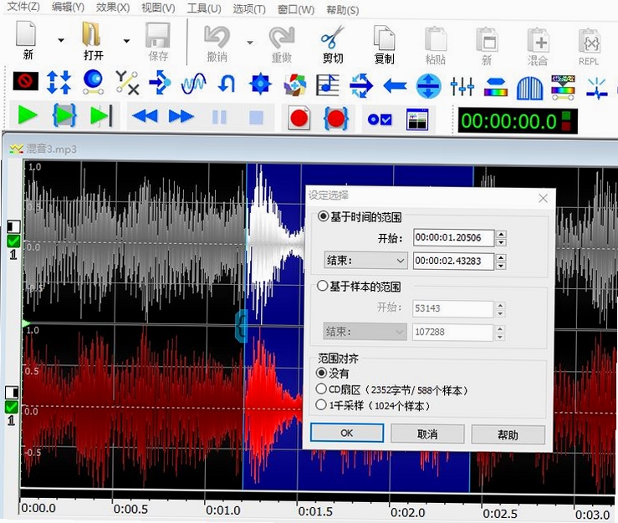Rewind with double left arrows

click(x=145, y=117)
